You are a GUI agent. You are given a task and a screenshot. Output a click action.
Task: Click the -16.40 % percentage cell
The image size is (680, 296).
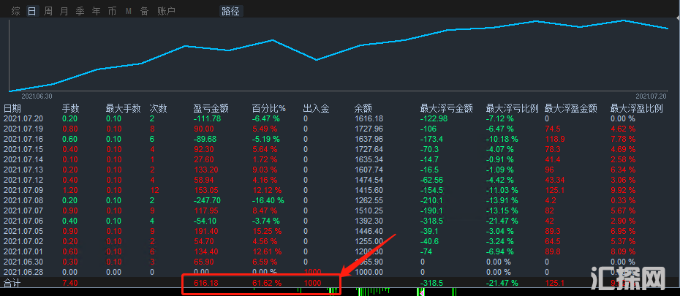click(268, 201)
